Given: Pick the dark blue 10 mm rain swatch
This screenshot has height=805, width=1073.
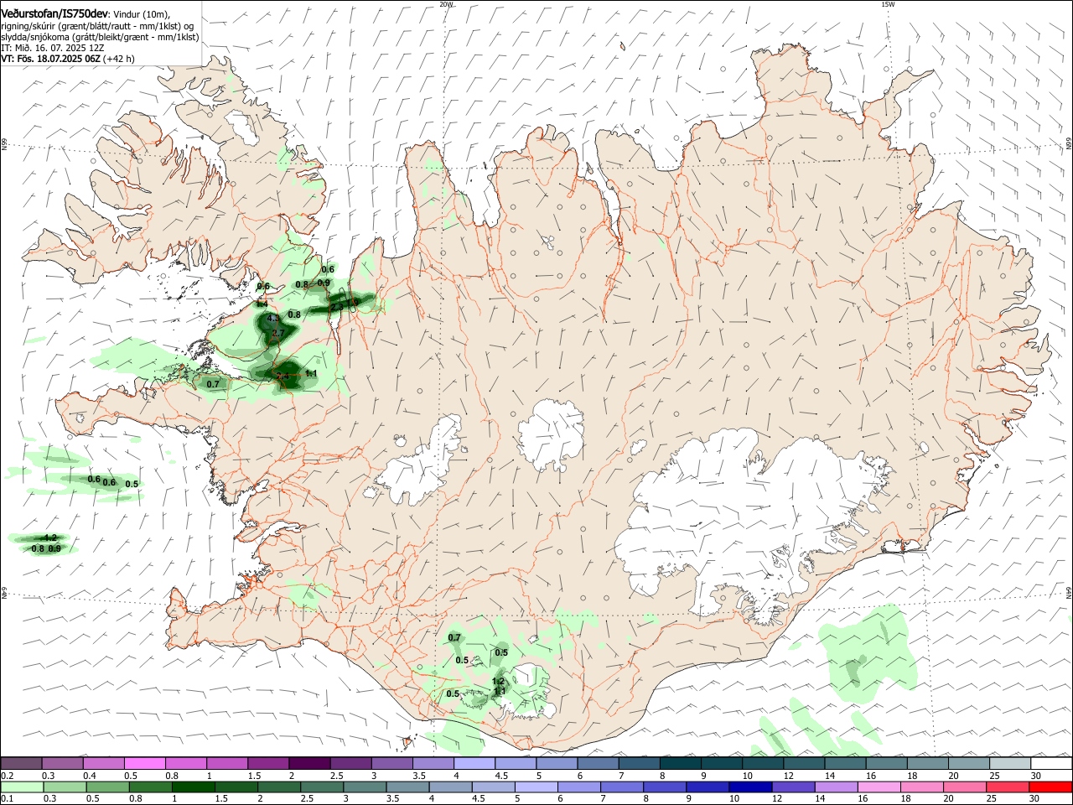Looking at the screenshot, I should point(750,787).
